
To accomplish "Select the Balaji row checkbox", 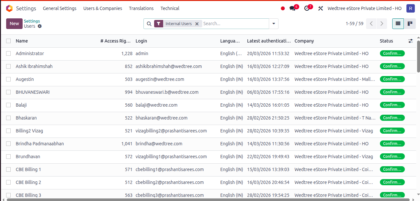I will tap(8, 105).
